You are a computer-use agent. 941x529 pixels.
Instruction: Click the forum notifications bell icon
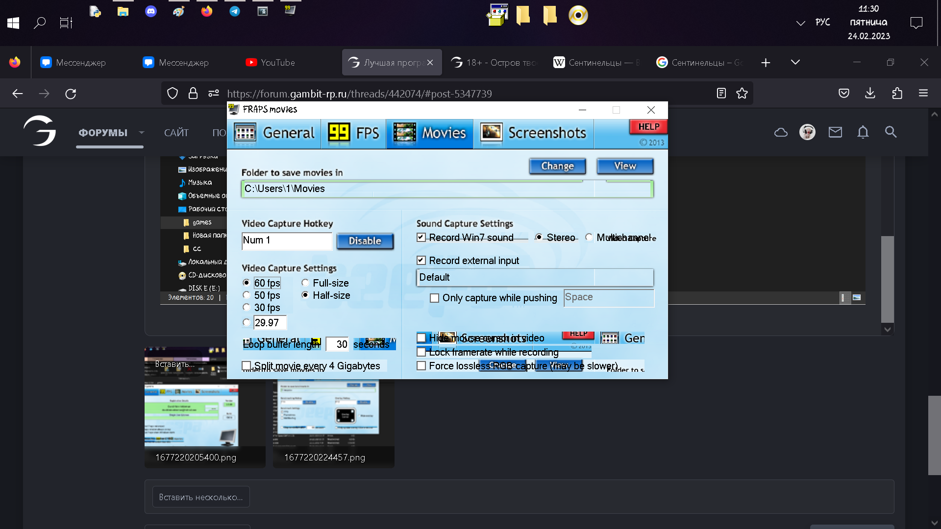point(863,132)
